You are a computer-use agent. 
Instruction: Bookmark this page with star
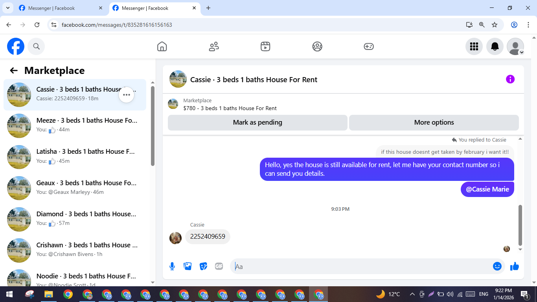click(x=495, y=25)
